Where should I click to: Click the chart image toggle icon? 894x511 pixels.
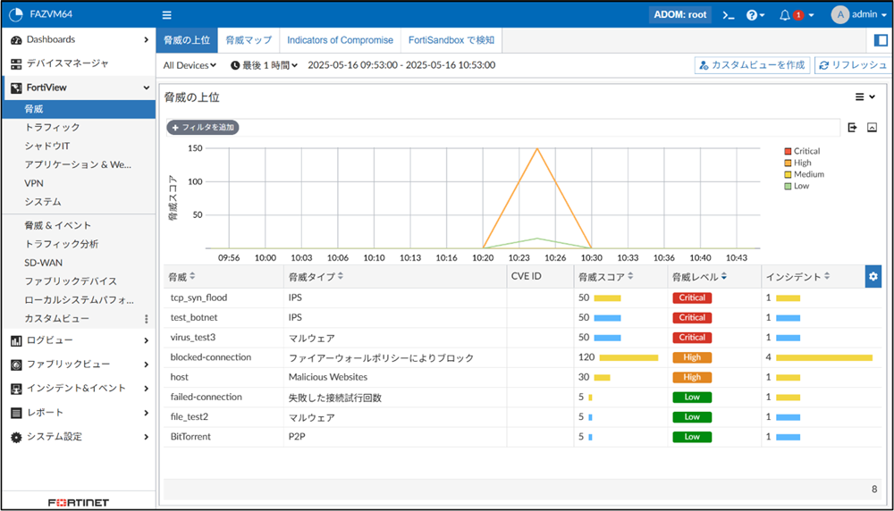(x=872, y=128)
